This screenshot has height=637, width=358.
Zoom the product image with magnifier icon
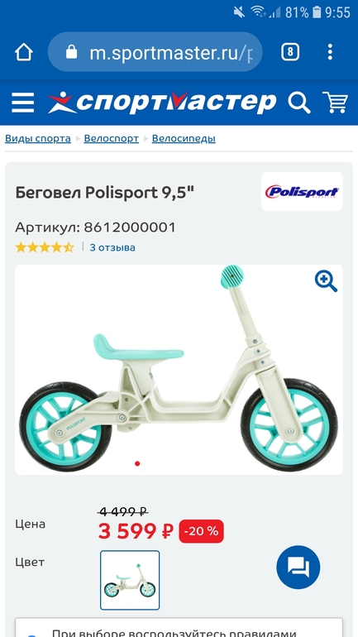pyautogui.click(x=326, y=281)
